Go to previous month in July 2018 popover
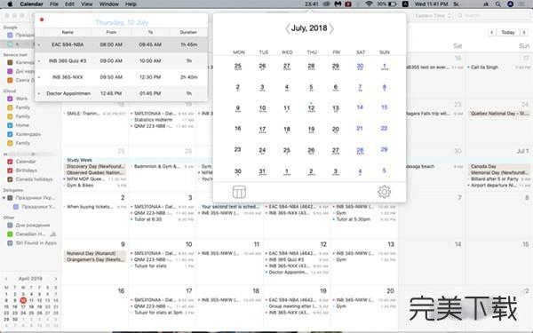 click(x=287, y=28)
